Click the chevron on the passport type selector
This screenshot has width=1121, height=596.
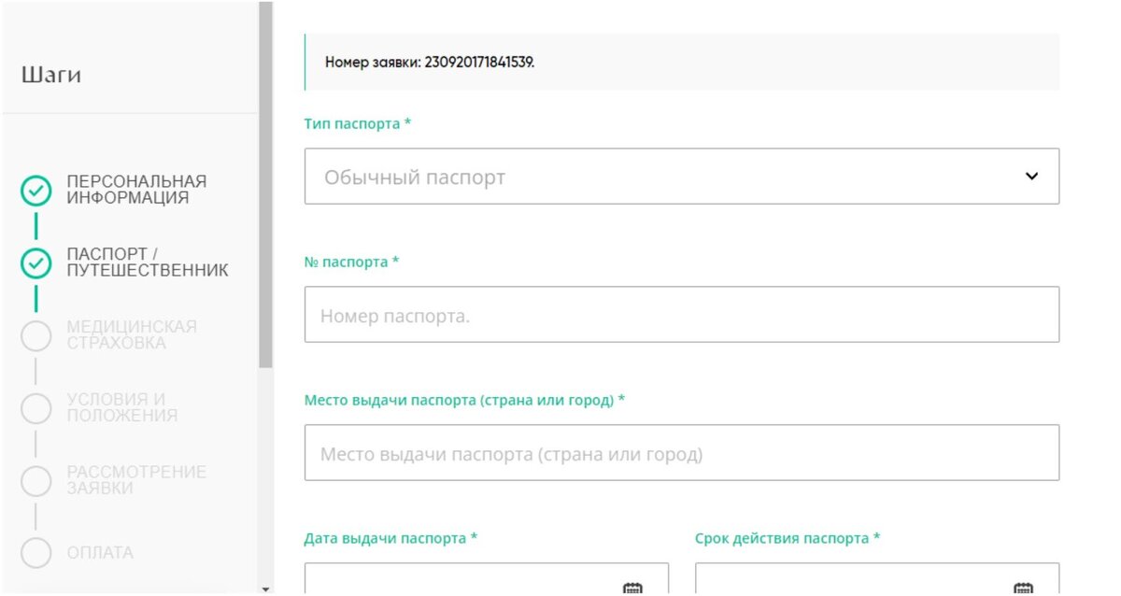[1030, 176]
